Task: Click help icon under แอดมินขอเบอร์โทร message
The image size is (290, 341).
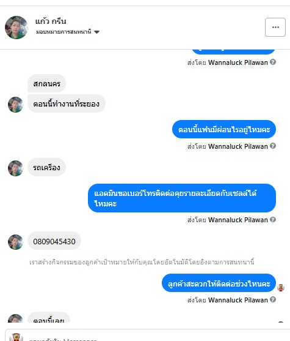Action: pyautogui.click(x=273, y=219)
